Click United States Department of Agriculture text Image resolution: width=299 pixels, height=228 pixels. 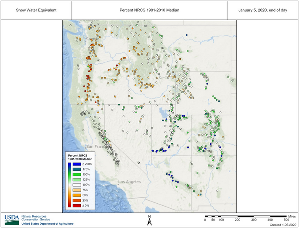(x=47, y=223)
